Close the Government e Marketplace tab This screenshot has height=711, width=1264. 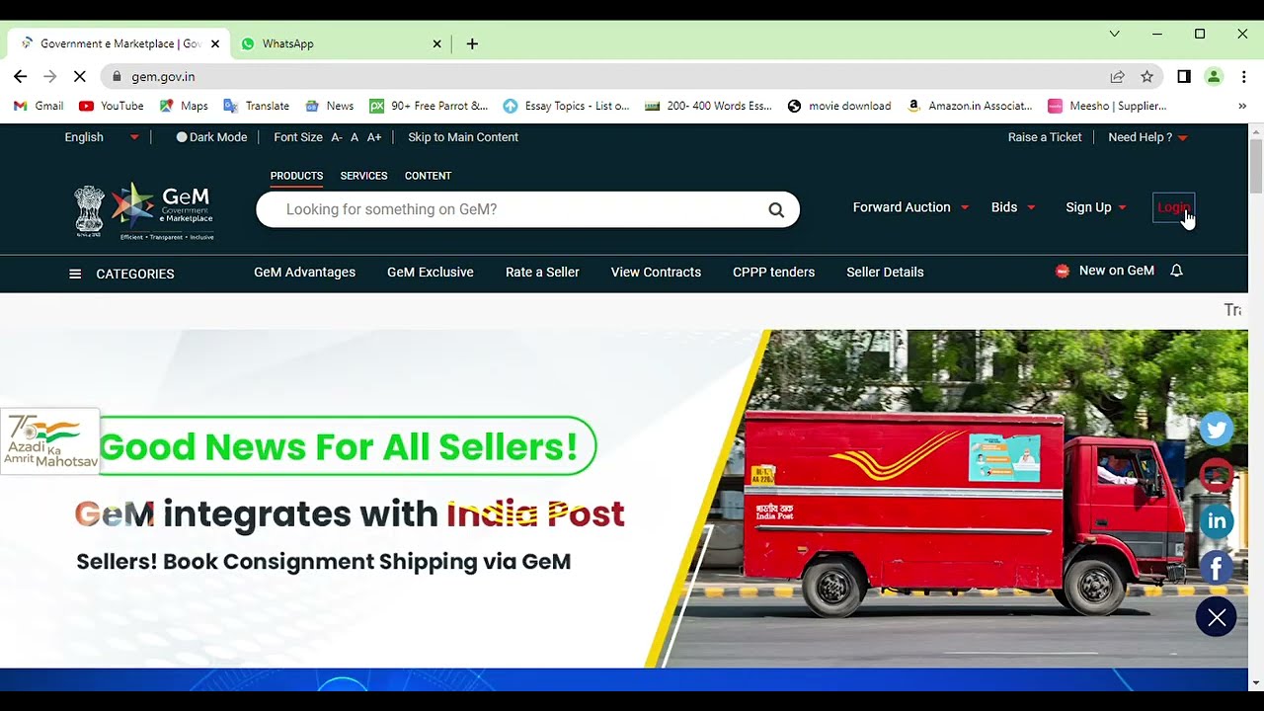click(215, 43)
